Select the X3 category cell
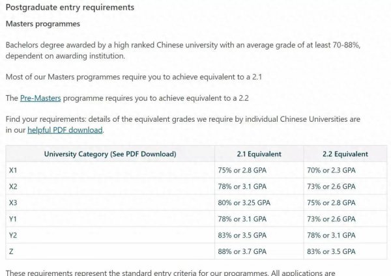Screen dimensions: 391x276 [x=14, y=202]
